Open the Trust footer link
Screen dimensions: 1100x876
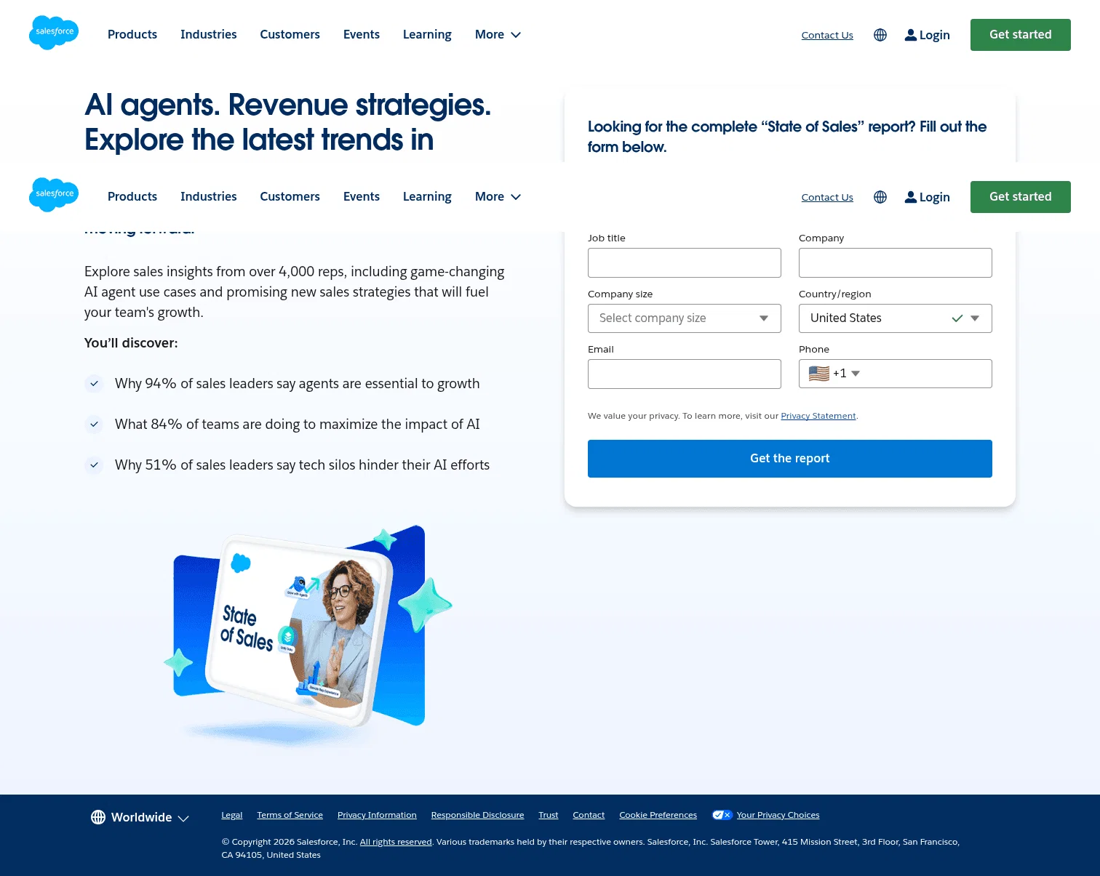[x=549, y=815]
